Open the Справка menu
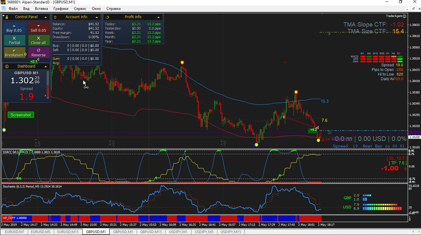This screenshot has height=235, width=421. [114, 9]
